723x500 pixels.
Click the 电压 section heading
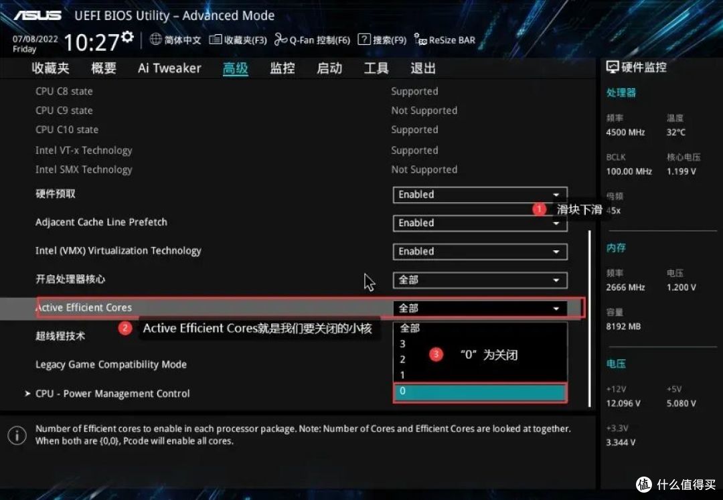tap(616, 364)
